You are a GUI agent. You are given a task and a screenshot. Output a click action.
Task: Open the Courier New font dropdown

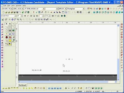[15, 16]
